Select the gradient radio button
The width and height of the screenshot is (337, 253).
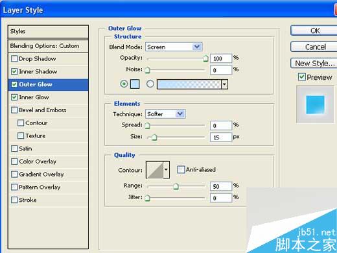[150, 84]
